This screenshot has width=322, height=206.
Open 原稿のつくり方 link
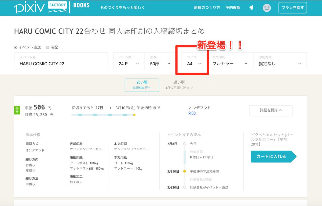(207, 8)
